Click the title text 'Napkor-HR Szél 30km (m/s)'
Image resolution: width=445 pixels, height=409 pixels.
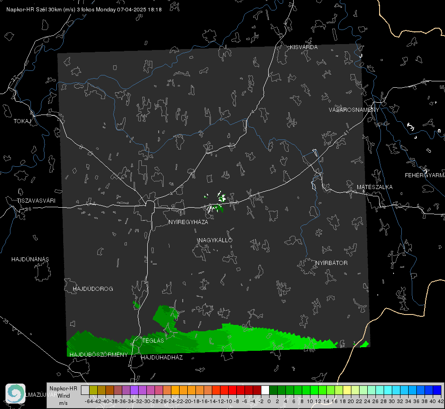41,10
